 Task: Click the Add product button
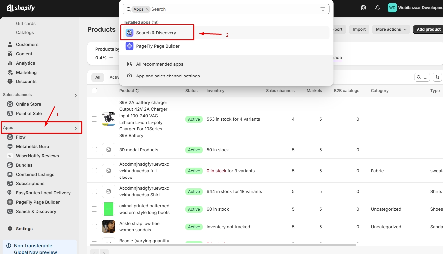tap(428, 29)
